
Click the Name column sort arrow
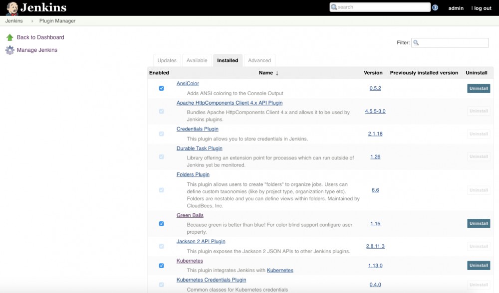click(x=277, y=73)
